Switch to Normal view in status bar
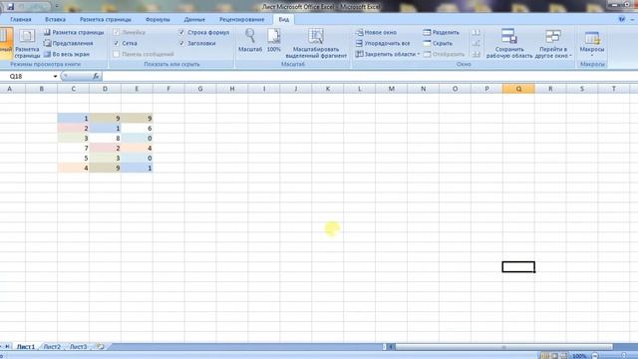The image size is (638, 359). 545,356
